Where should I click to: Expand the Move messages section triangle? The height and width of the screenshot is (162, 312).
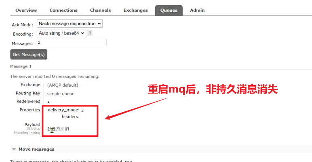(14, 149)
